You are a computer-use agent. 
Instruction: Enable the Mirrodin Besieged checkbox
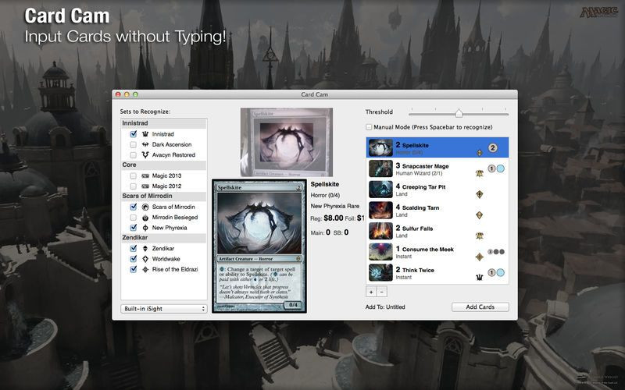[x=134, y=218]
